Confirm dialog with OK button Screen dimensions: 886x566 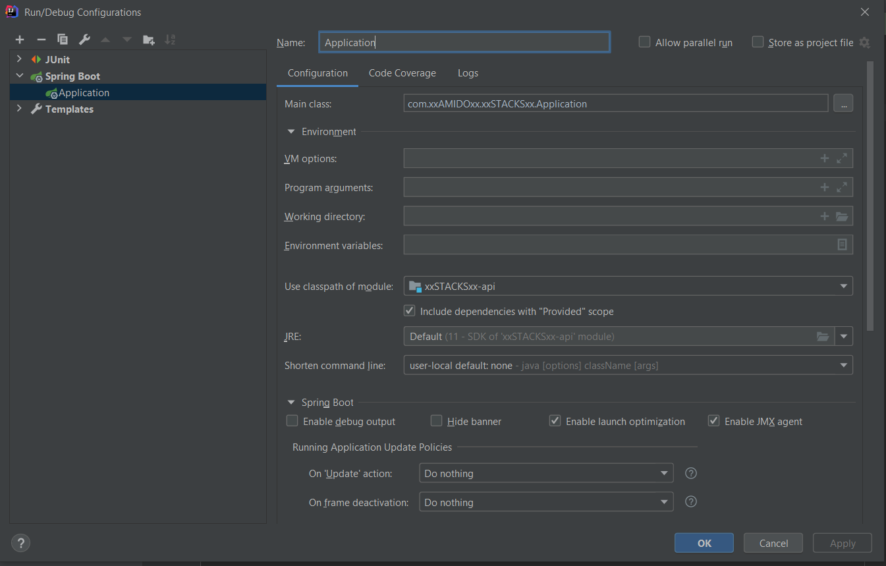(704, 543)
